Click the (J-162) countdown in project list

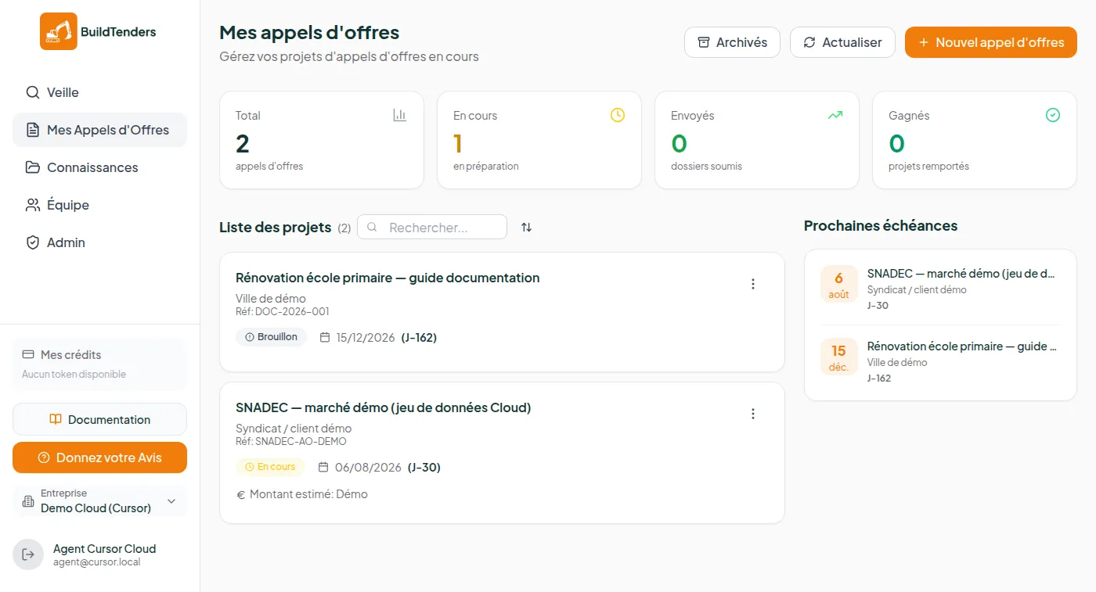point(419,338)
